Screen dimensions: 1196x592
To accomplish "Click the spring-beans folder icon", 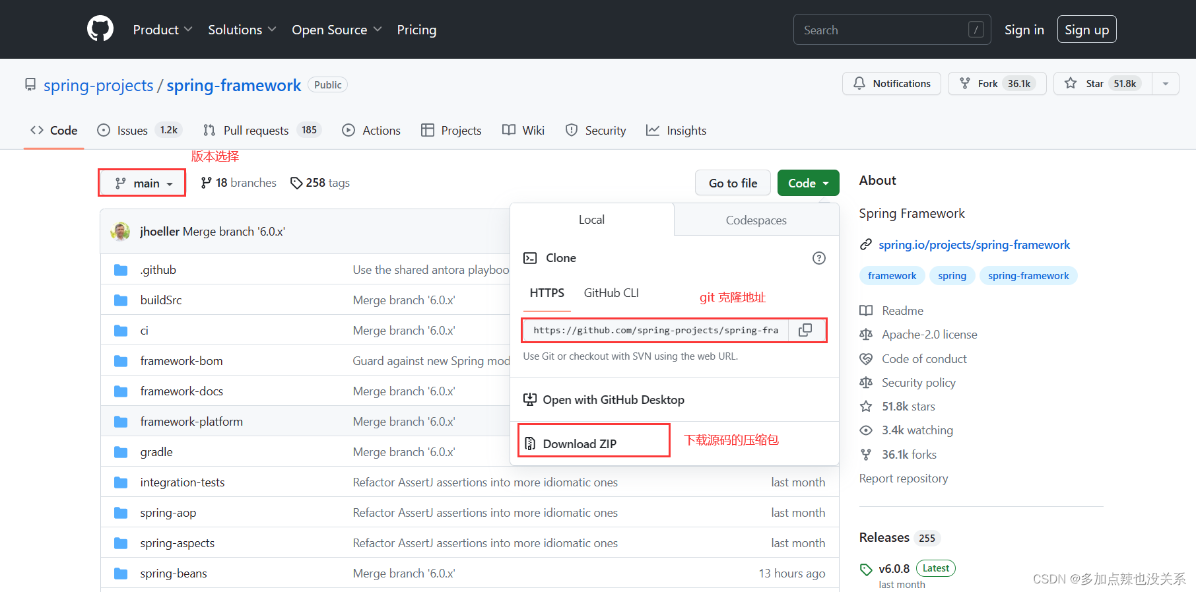I will pyautogui.click(x=121, y=574).
